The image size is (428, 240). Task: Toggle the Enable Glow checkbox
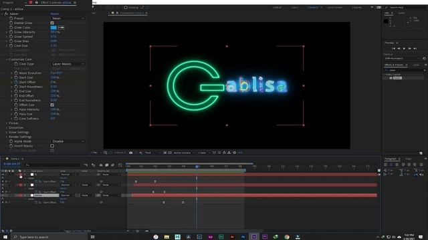52,23
